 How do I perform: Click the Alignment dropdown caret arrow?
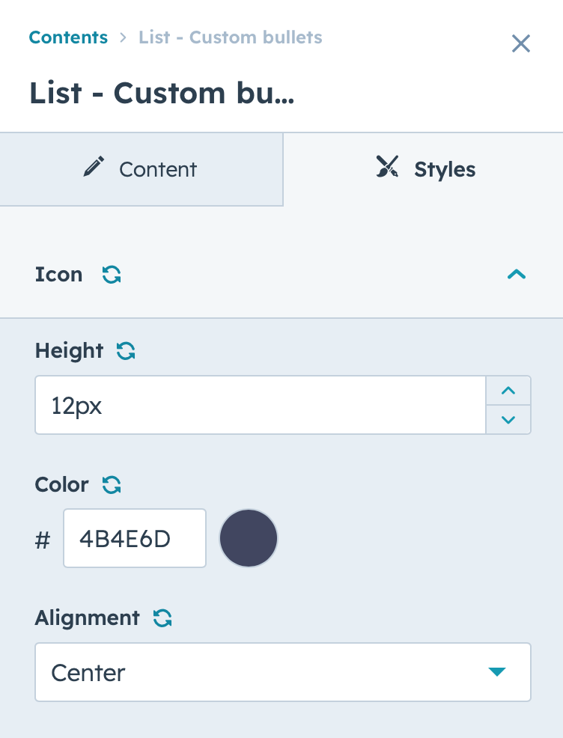coord(497,672)
